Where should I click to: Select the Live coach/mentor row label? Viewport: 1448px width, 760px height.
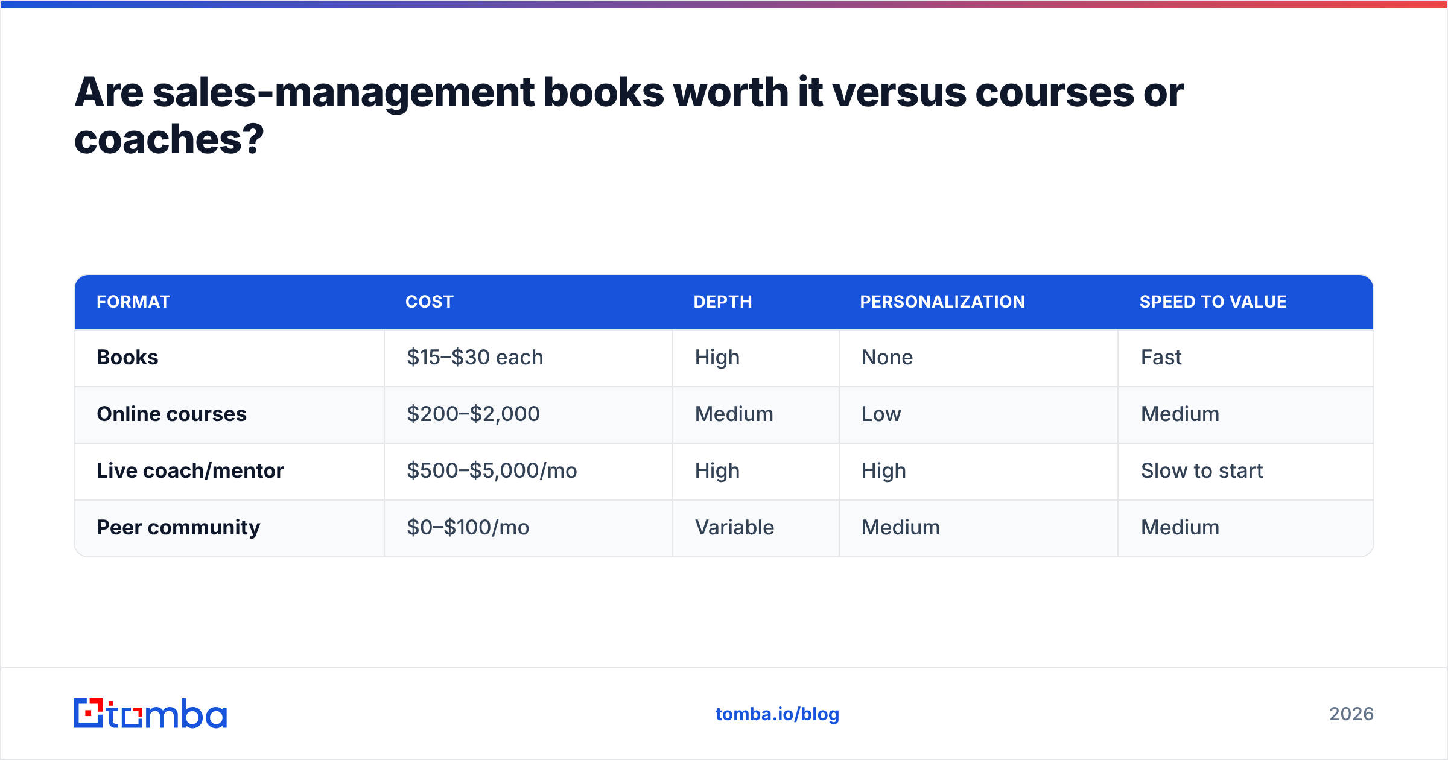coord(190,471)
